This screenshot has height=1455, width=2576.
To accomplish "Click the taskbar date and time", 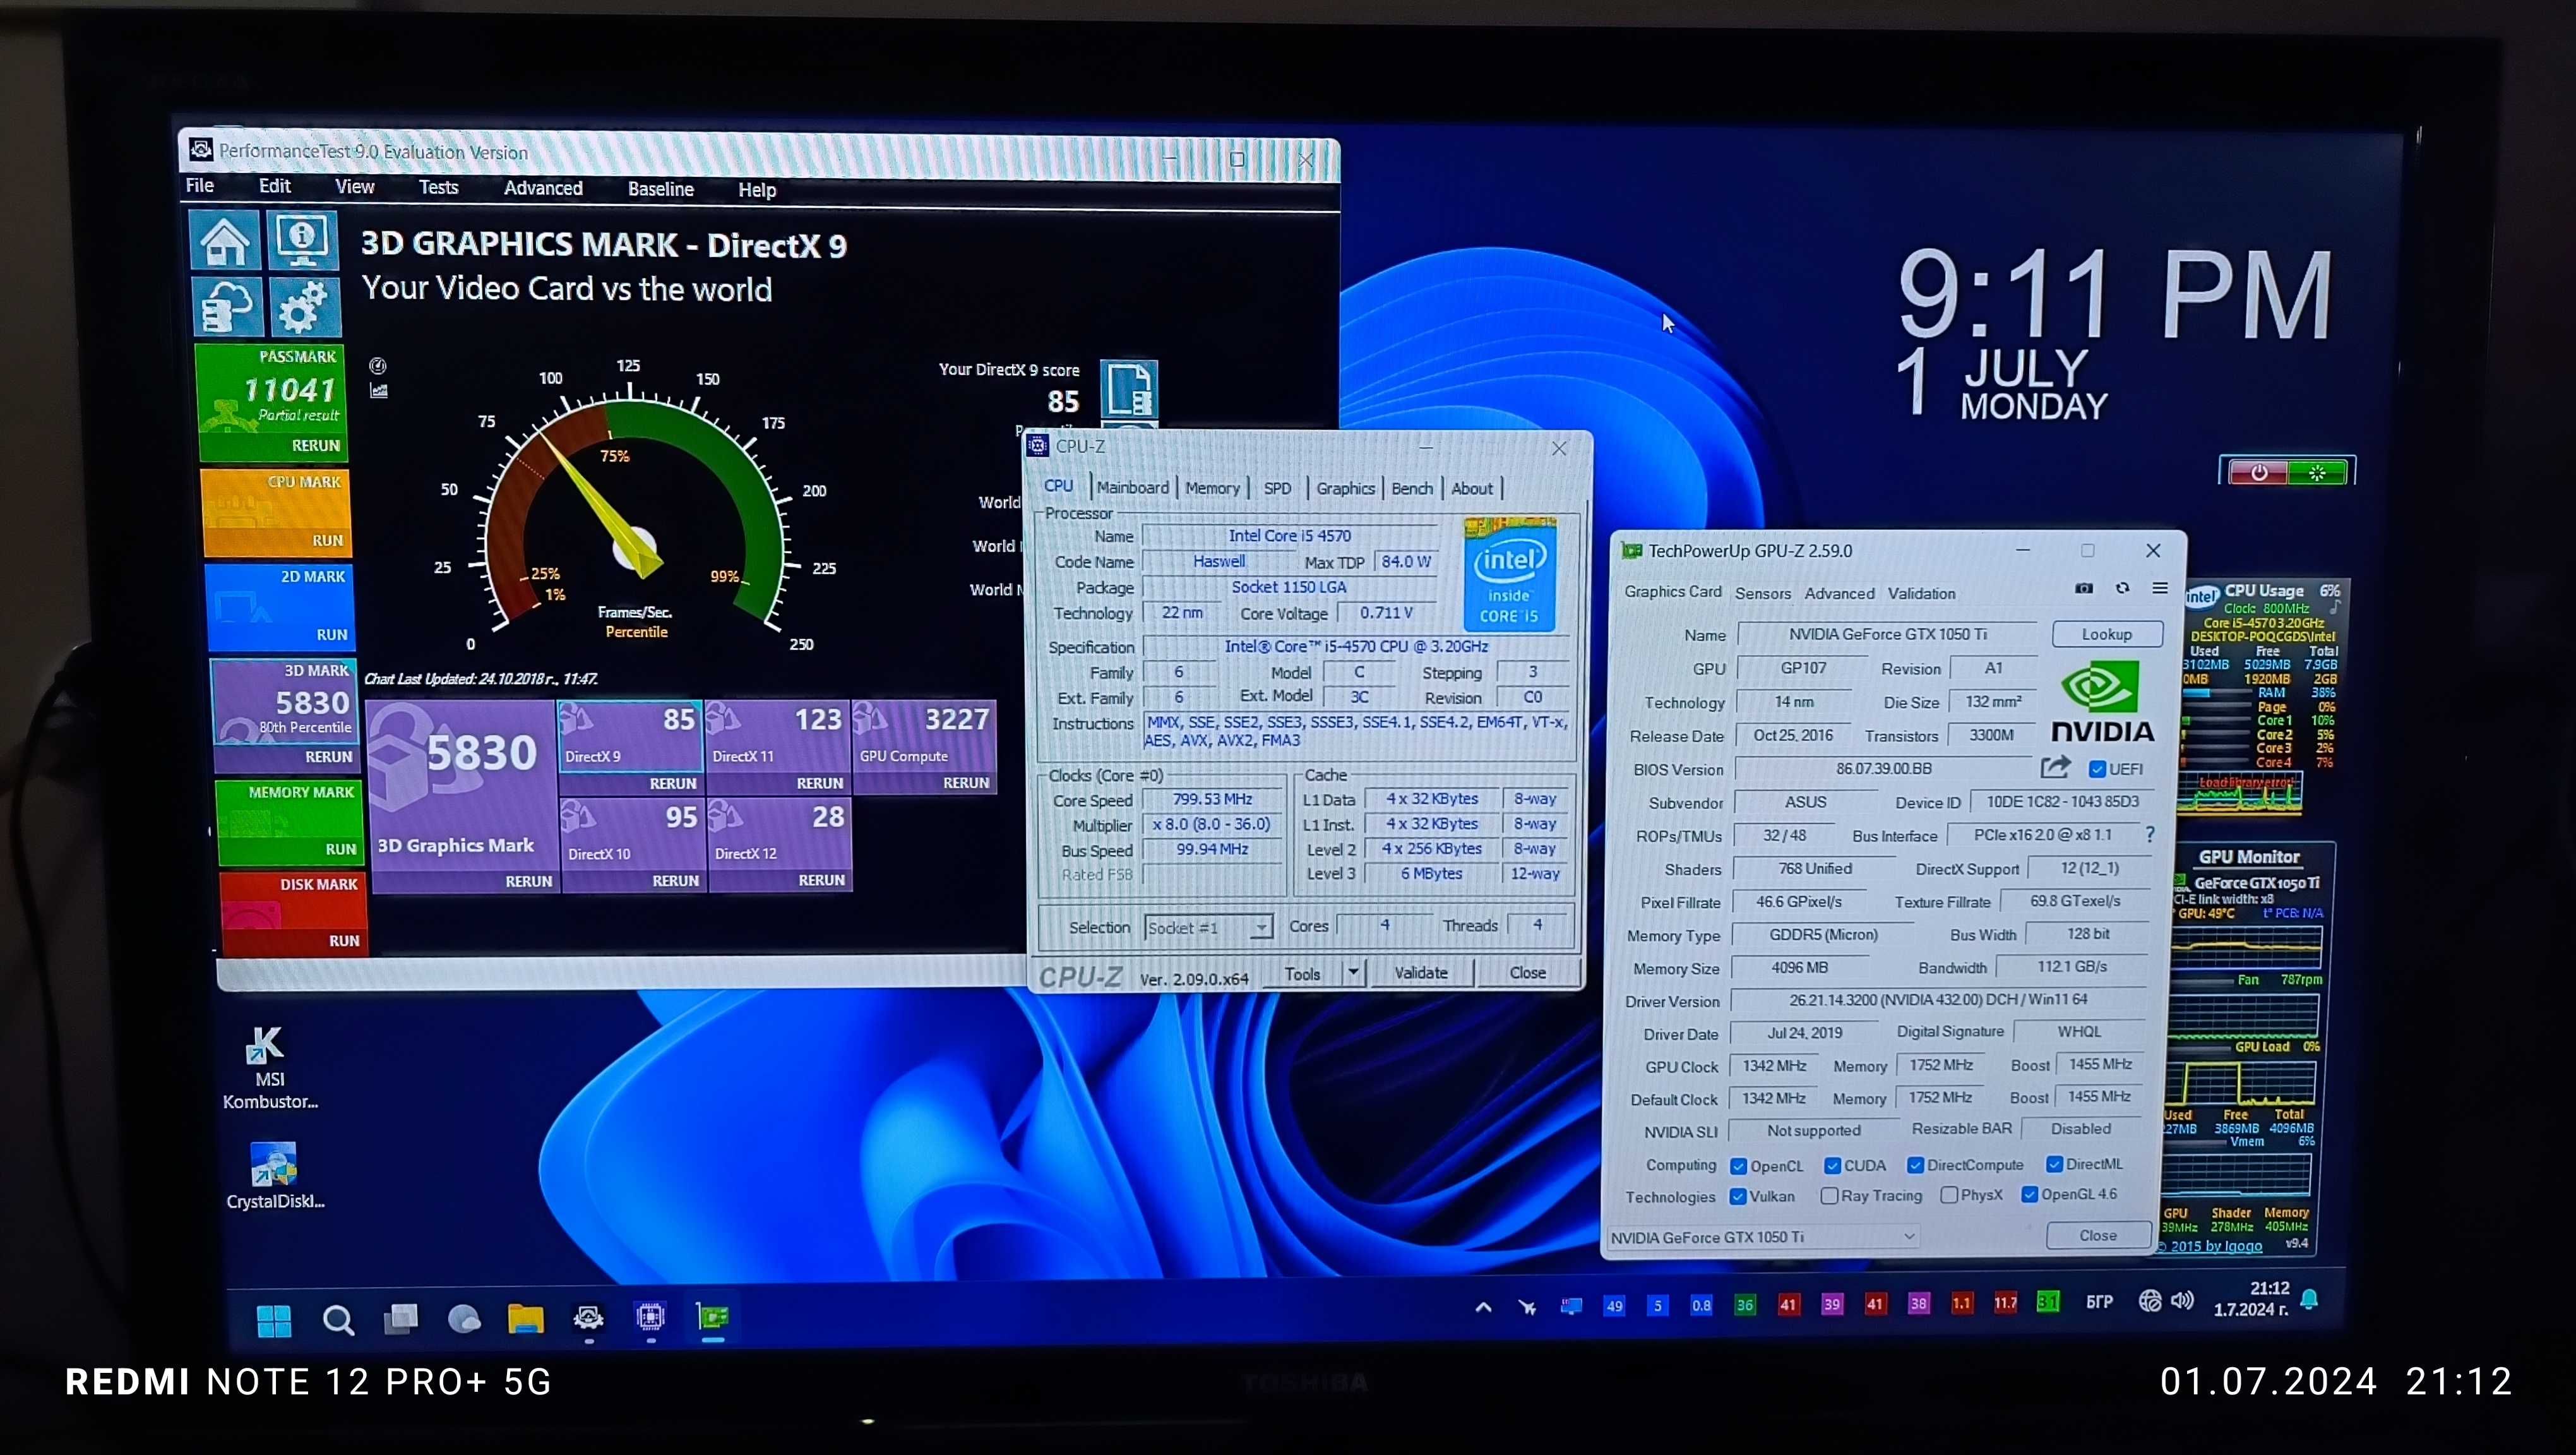I will (x=2250, y=1299).
